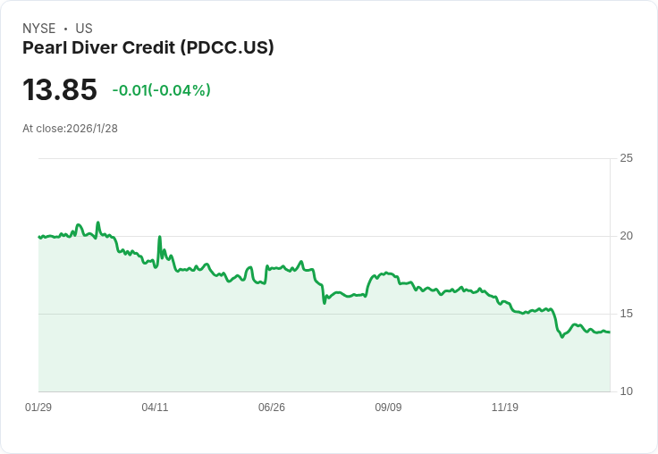Click the 04/11 date axis label
This screenshot has height=454, width=658.
tap(155, 408)
